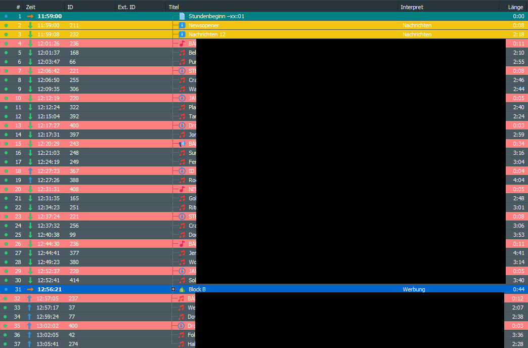Click the time 12:15:04
The height and width of the screenshot is (348, 528).
(49, 116)
